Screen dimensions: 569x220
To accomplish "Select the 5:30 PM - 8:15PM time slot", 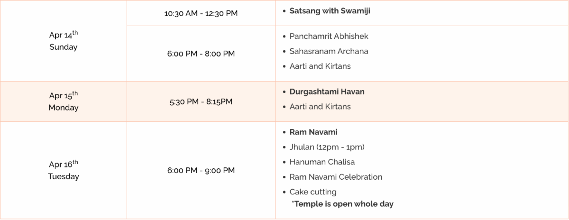I will [x=201, y=101].
